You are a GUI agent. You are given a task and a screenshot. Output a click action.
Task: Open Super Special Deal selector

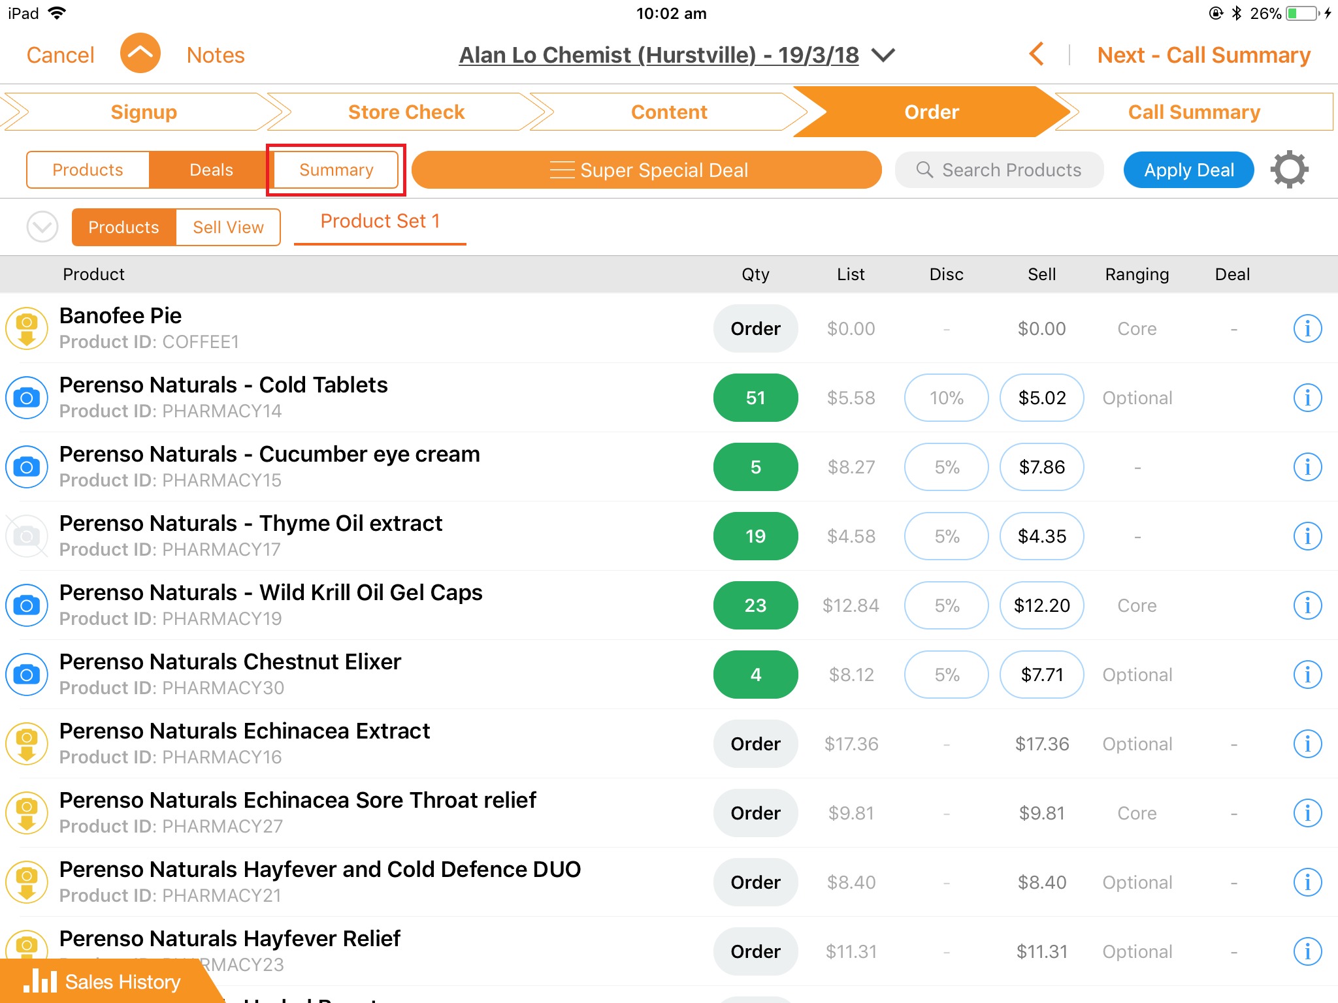[x=647, y=170]
